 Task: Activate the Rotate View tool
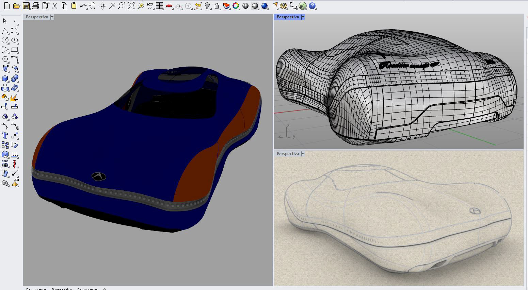(102, 6)
